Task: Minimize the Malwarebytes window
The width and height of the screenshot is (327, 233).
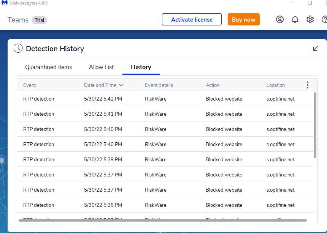Action: 293,3
